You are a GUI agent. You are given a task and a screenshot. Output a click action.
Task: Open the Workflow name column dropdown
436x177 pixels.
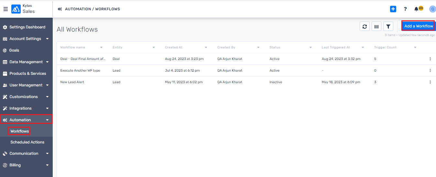[101, 47]
